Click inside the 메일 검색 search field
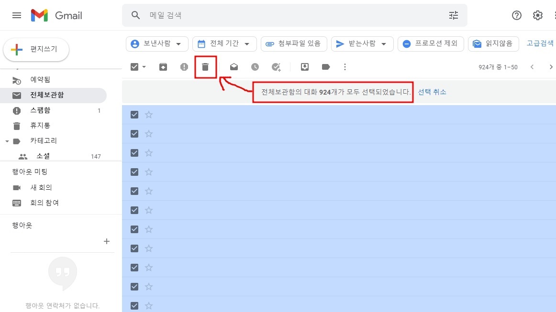 pyautogui.click(x=239, y=15)
